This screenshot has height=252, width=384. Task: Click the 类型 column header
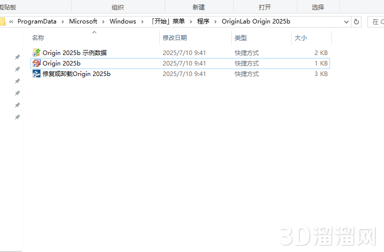[241, 37]
